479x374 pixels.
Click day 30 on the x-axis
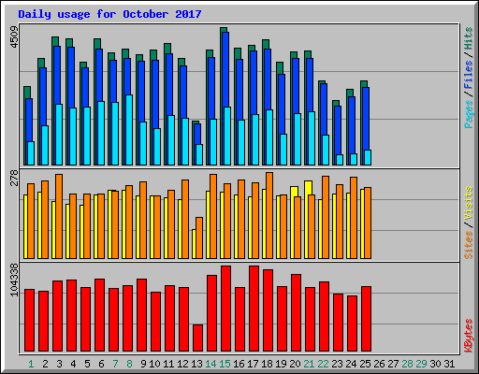tap(435, 364)
